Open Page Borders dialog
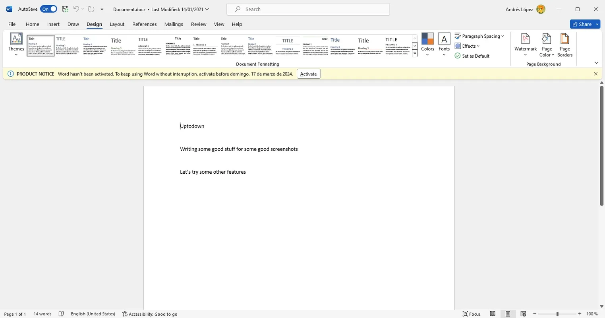This screenshot has width=605, height=318. click(x=564, y=45)
